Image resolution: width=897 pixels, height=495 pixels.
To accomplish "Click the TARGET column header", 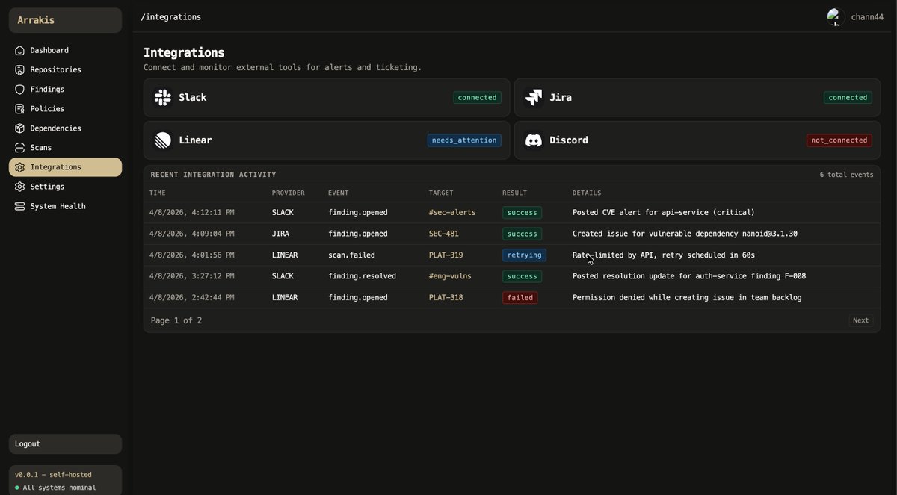I will pyautogui.click(x=441, y=193).
